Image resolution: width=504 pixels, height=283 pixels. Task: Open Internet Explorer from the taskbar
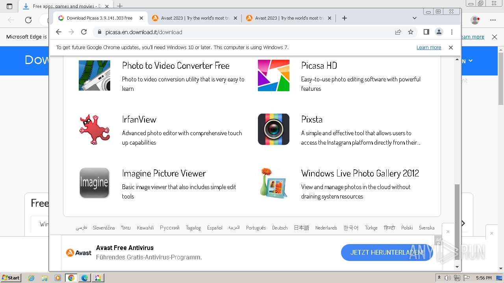(31, 278)
